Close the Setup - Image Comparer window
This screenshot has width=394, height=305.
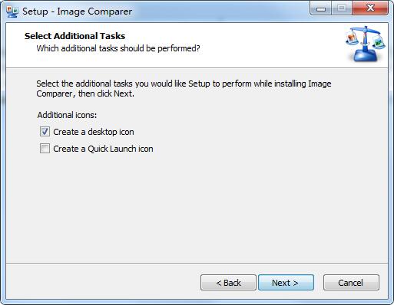(x=370, y=8)
